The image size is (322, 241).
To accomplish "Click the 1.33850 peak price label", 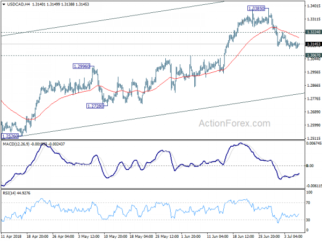I will [257, 9].
